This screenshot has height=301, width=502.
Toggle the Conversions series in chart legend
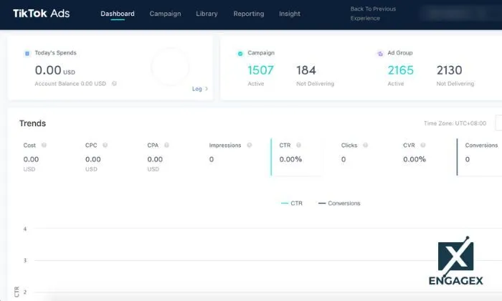(338, 204)
